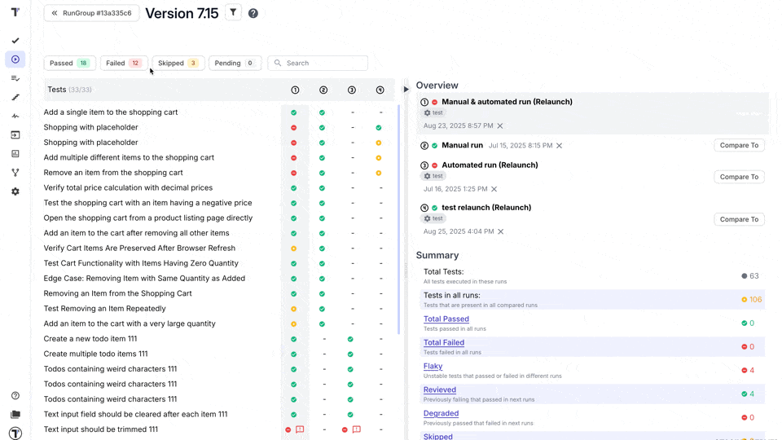Collapse the Overview panel with the triangle arrow
Screen dimensions: 782x440
click(406, 90)
